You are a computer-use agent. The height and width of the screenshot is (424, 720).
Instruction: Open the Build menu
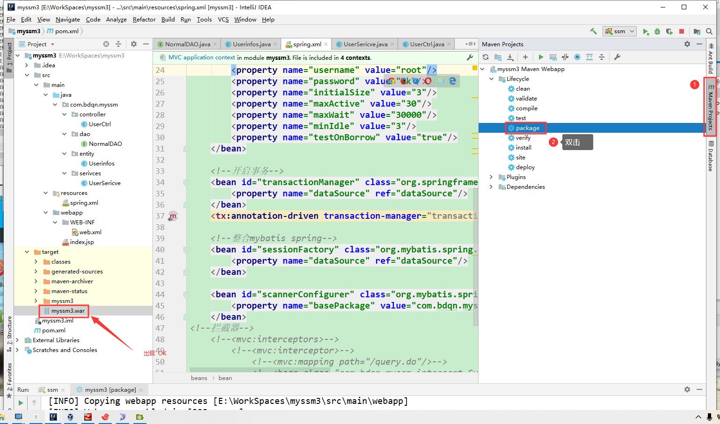[x=168, y=20]
